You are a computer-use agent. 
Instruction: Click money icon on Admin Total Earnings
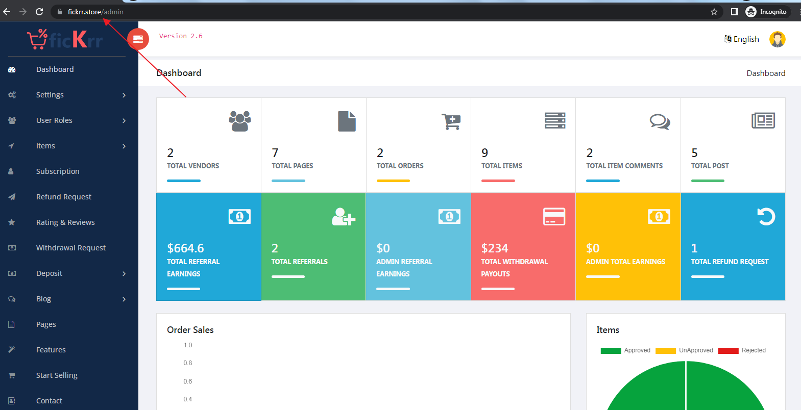(x=659, y=217)
